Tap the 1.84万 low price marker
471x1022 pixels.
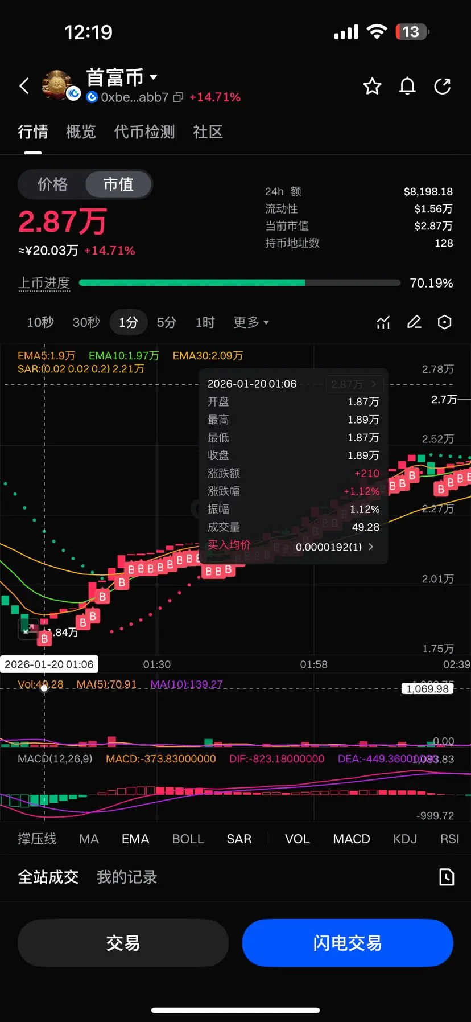63,632
